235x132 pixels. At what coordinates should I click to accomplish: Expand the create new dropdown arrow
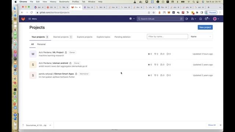[x=134, y=19]
